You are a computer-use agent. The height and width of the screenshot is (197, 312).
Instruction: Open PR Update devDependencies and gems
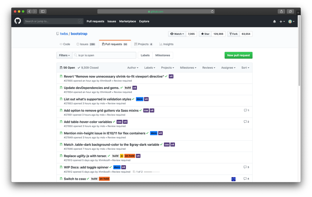tap(91, 88)
